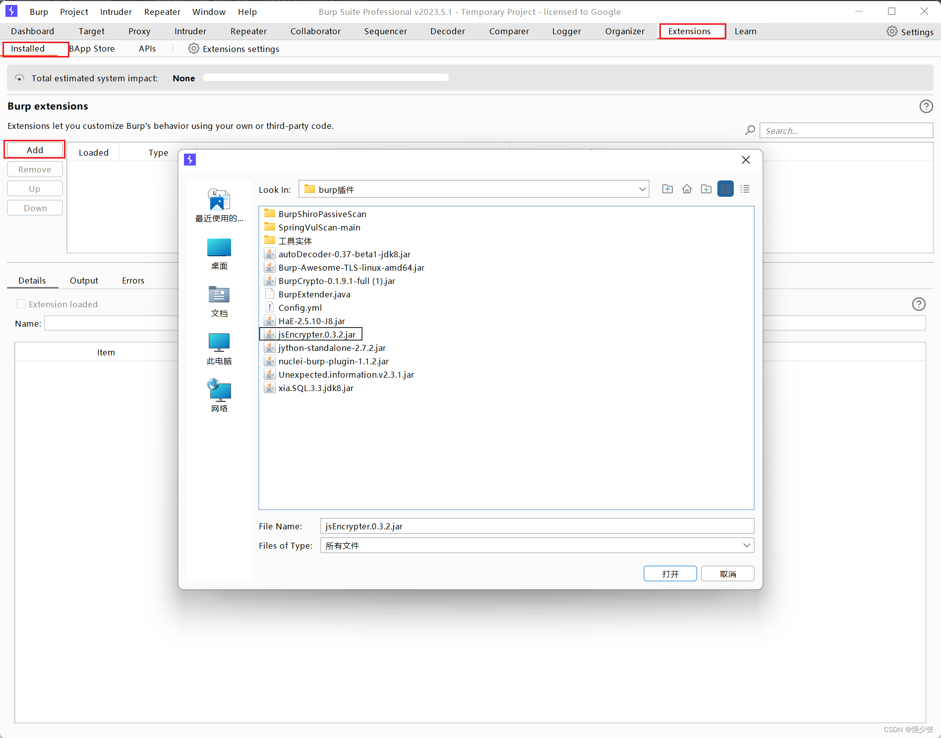Open the Help menu

tap(247, 11)
